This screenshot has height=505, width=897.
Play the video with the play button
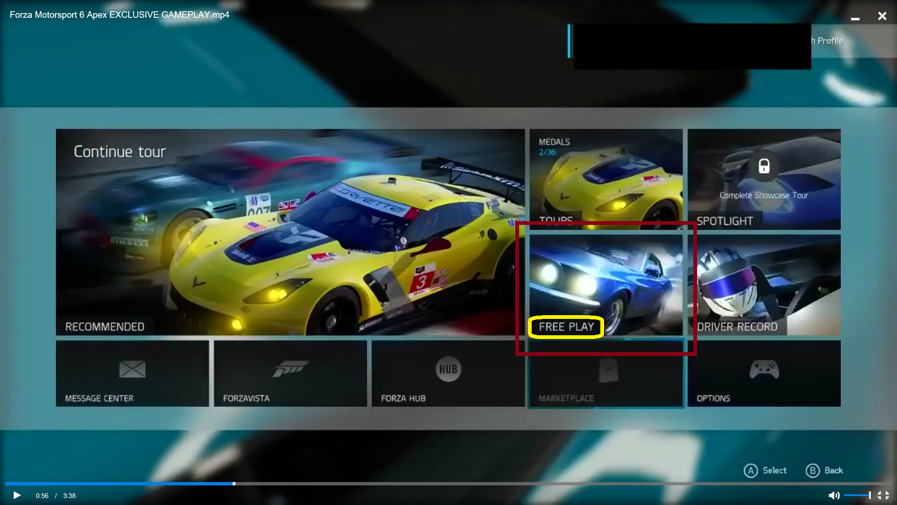[x=17, y=495]
